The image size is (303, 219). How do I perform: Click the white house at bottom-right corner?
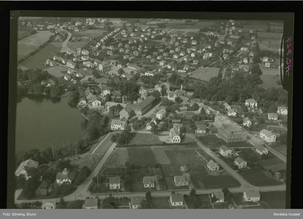251,196
